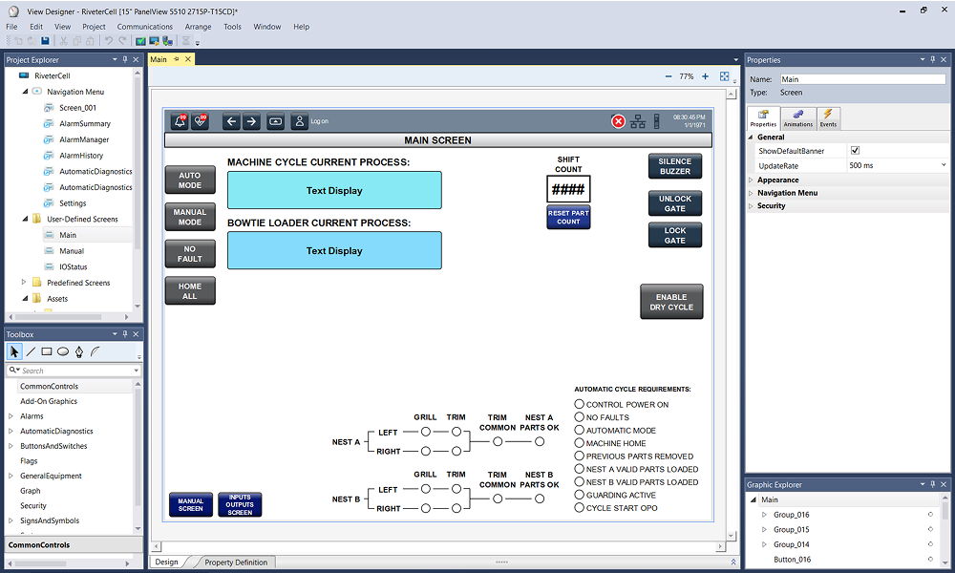The image size is (955, 573).
Task: Select the Ellipse shape tool
Action: point(62,351)
